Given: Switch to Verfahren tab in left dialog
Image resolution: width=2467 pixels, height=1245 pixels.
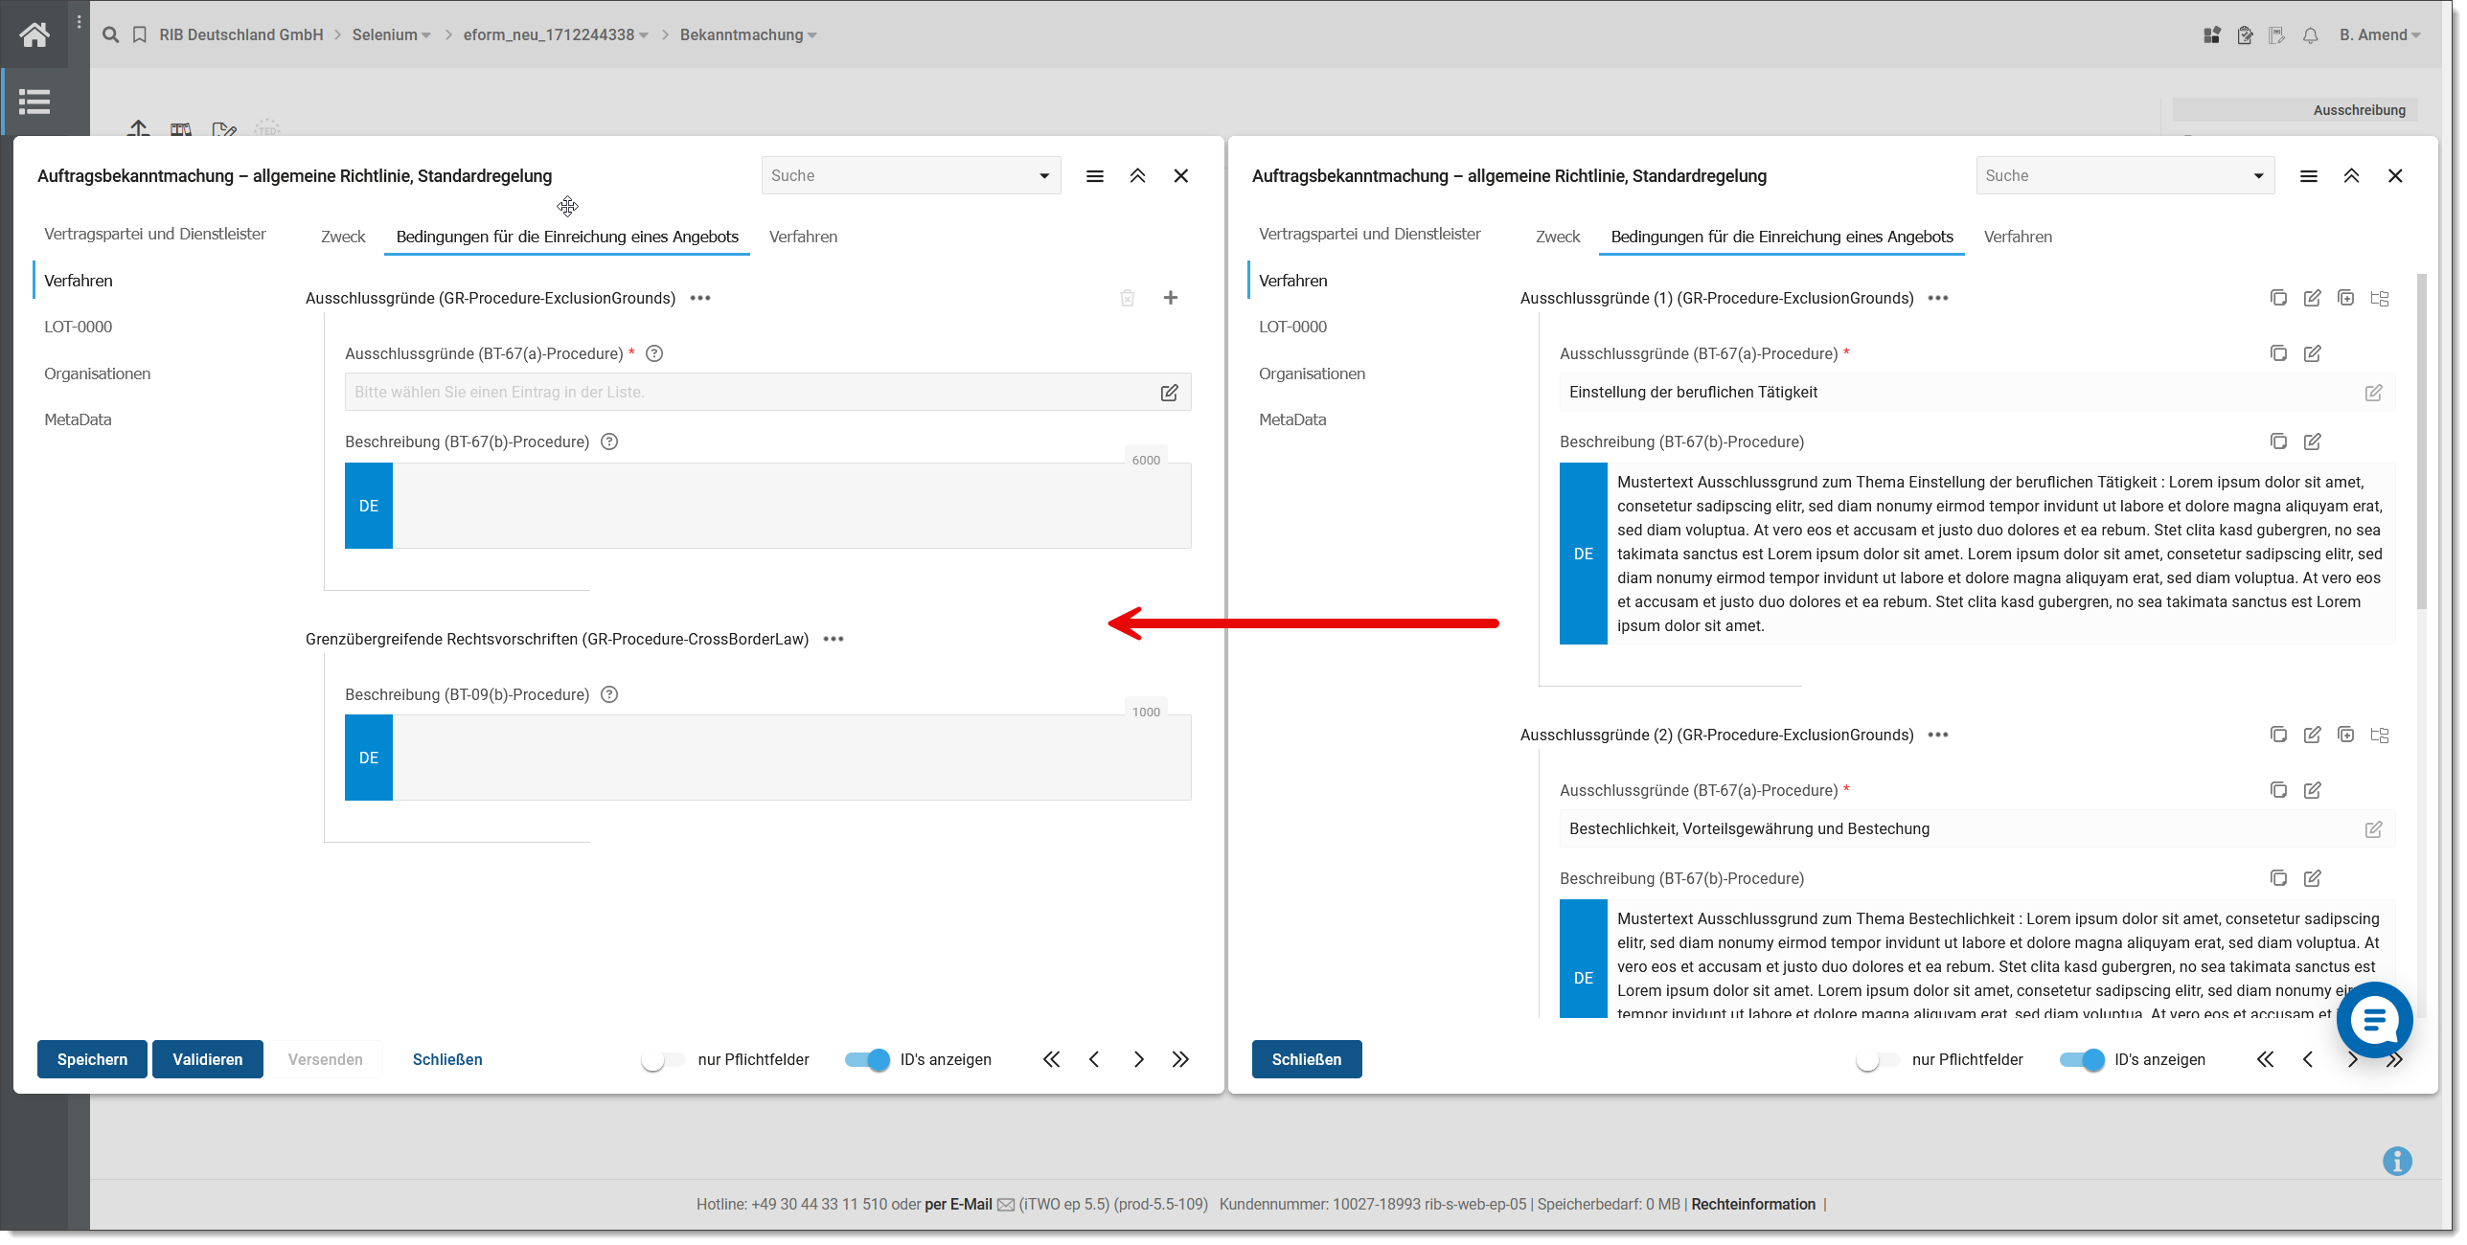Looking at the screenshot, I should click(x=803, y=237).
